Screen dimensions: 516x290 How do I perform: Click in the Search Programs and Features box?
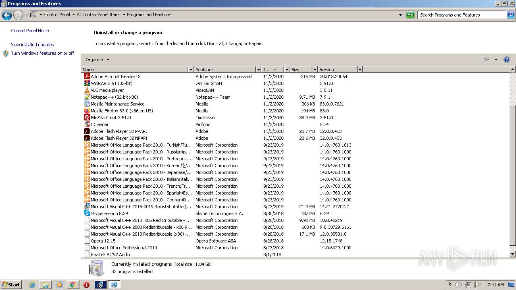pyautogui.click(x=462, y=15)
